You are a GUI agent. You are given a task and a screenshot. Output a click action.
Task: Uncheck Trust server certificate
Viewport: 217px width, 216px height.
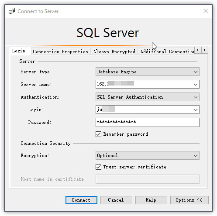pos(98,167)
